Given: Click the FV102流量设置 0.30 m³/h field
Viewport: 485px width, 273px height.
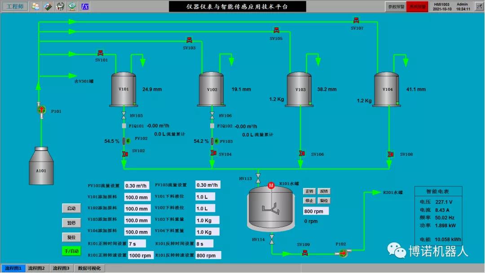Looking at the screenshot, I should pyautogui.click(x=136, y=185).
